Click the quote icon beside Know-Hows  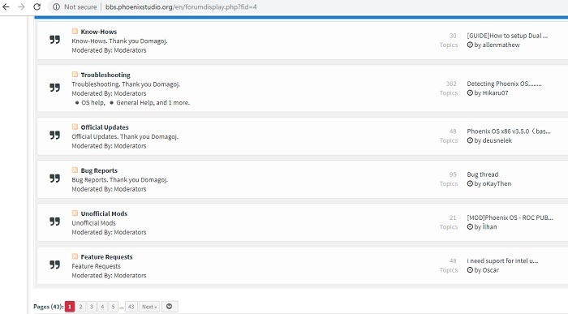pos(54,40)
